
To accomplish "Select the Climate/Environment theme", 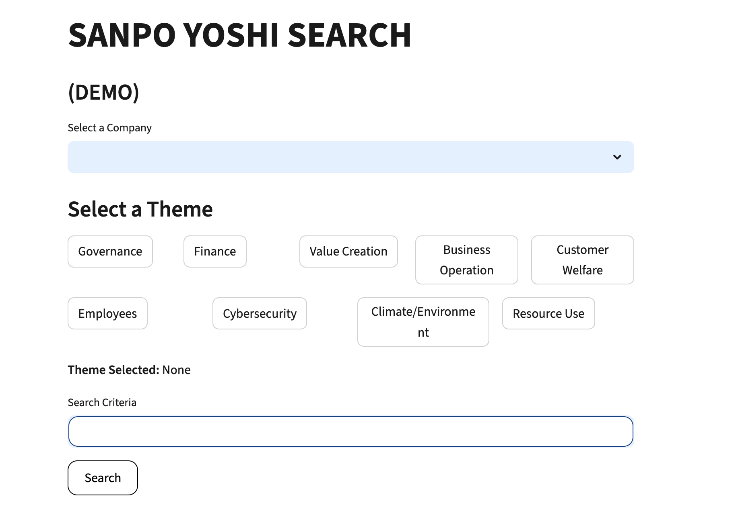I will 423,321.
